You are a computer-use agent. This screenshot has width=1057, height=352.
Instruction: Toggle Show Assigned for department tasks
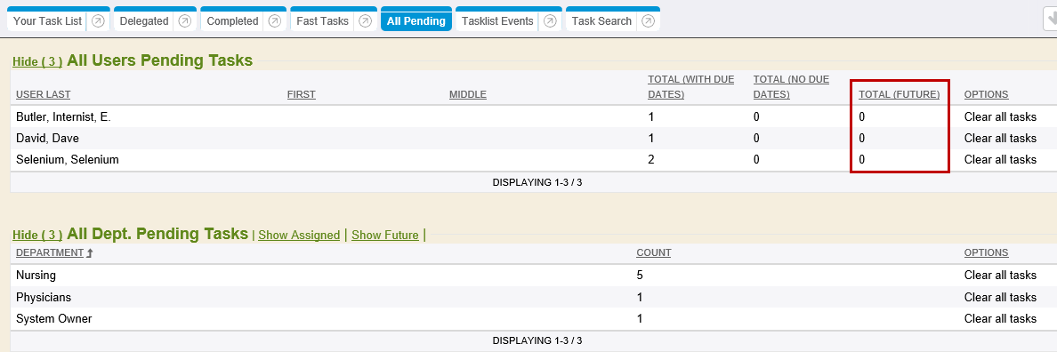point(299,235)
